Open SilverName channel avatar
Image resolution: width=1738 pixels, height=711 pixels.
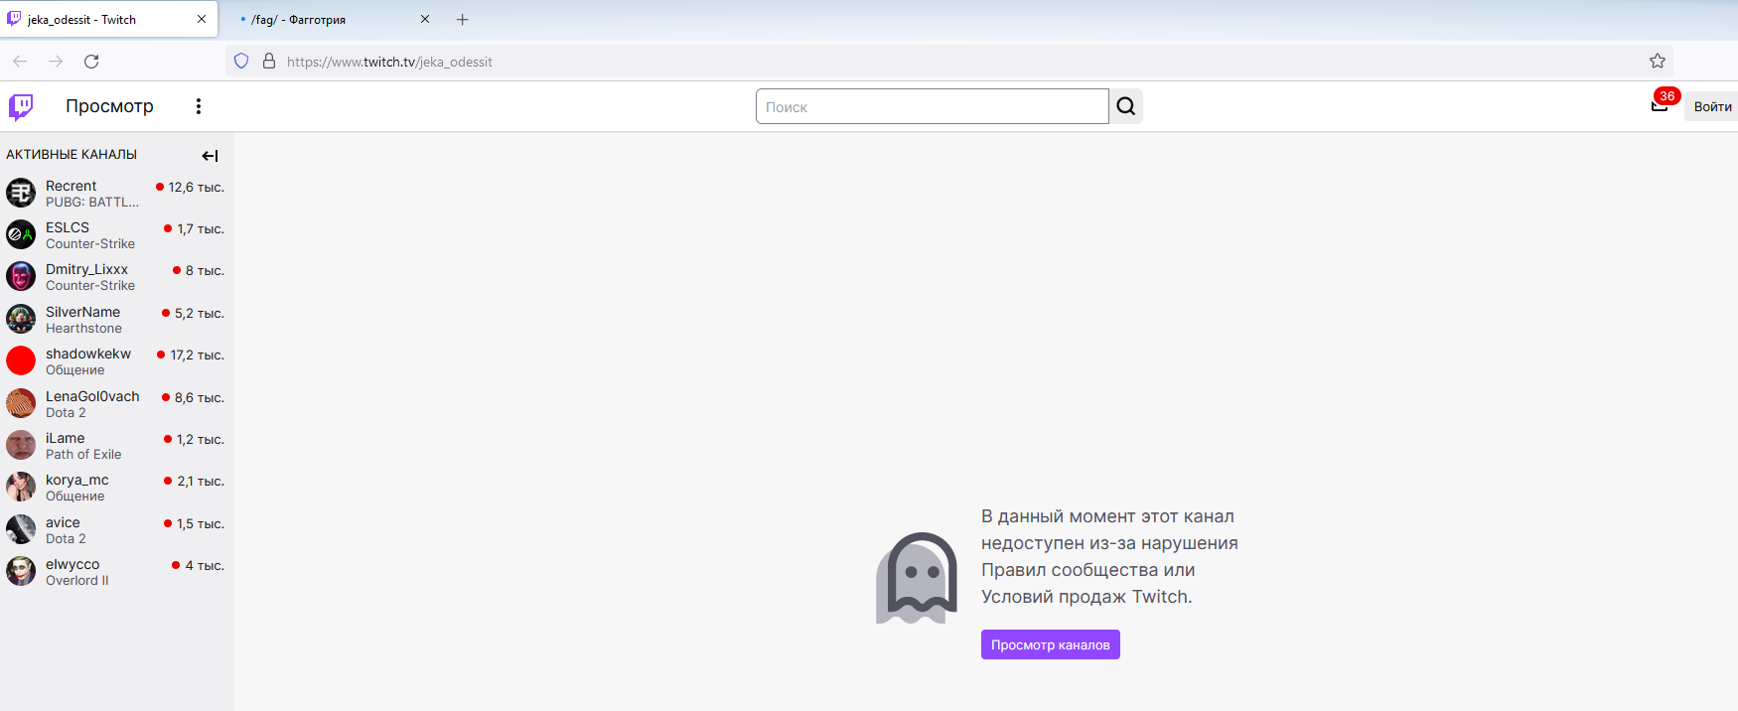point(21,319)
